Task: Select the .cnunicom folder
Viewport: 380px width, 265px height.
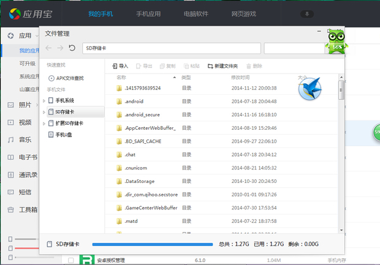Action: (221, 168)
